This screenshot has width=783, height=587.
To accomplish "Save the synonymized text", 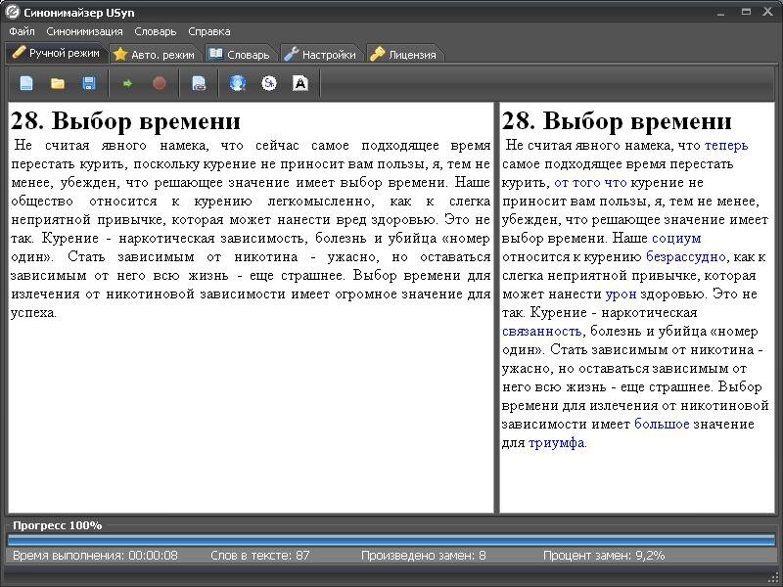I will (88, 83).
